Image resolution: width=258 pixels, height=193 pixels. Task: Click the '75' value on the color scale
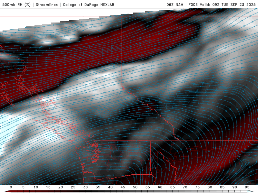(x=197, y=187)
